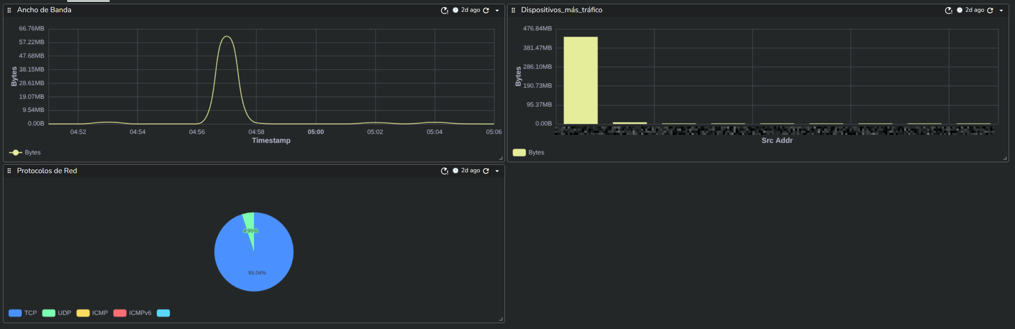This screenshot has height=329, width=1015.
Task: Open the Protocolos de Red panel options dropdown
Action: click(x=497, y=171)
